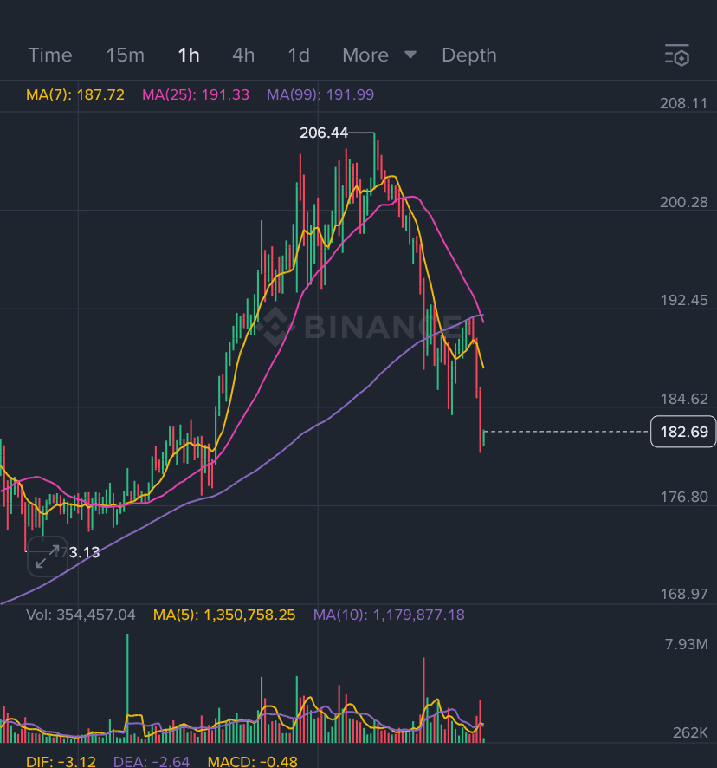
Task: Click the volume MA(5): 1,350,758.25 label
Action: 224,615
